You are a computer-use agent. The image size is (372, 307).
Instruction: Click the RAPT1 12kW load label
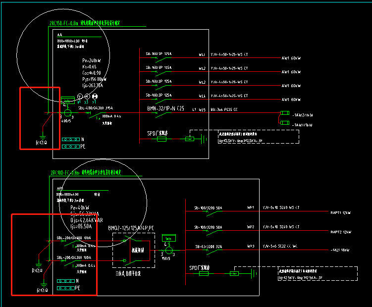(340, 213)
